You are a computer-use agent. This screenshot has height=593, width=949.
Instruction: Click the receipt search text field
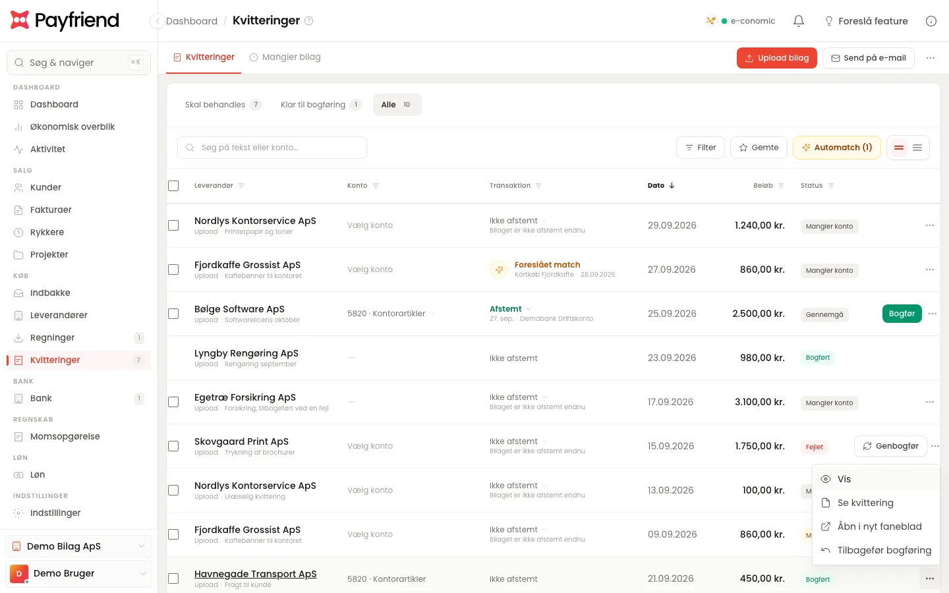tap(272, 148)
